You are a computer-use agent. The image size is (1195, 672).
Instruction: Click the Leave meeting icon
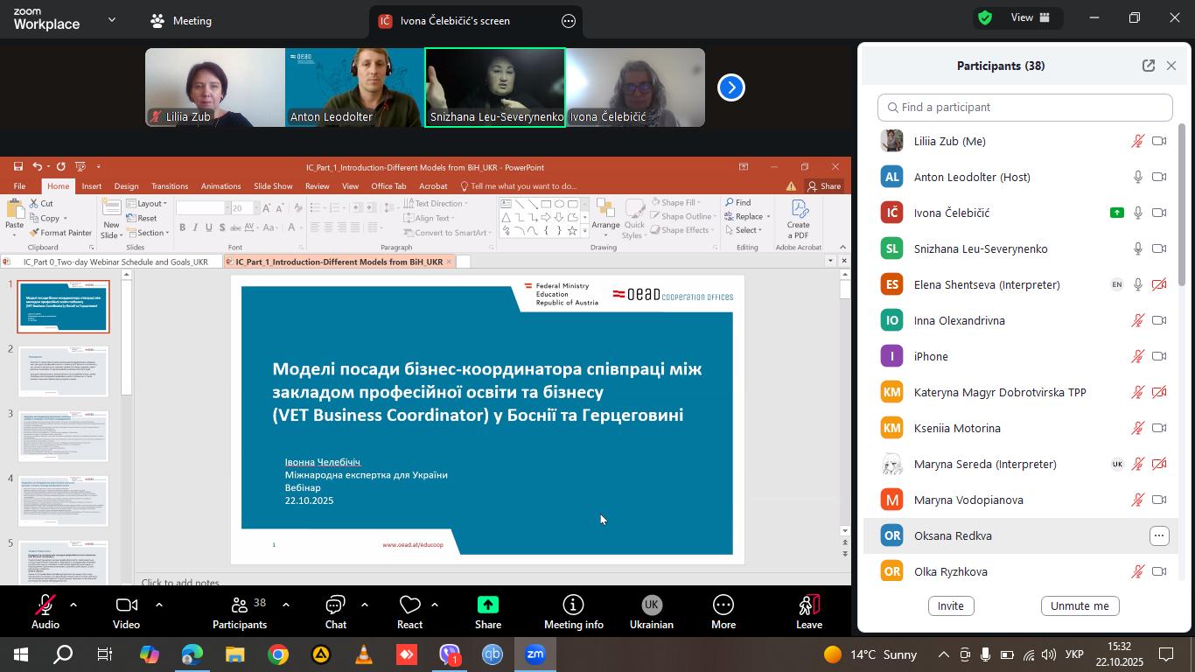[x=809, y=605]
